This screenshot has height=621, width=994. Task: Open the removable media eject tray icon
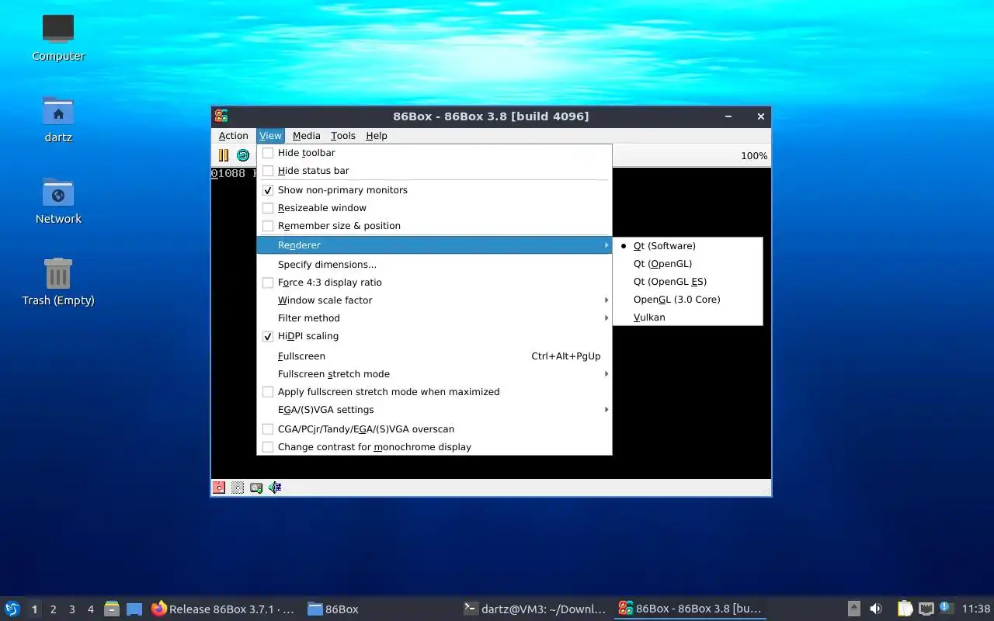(853, 609)
